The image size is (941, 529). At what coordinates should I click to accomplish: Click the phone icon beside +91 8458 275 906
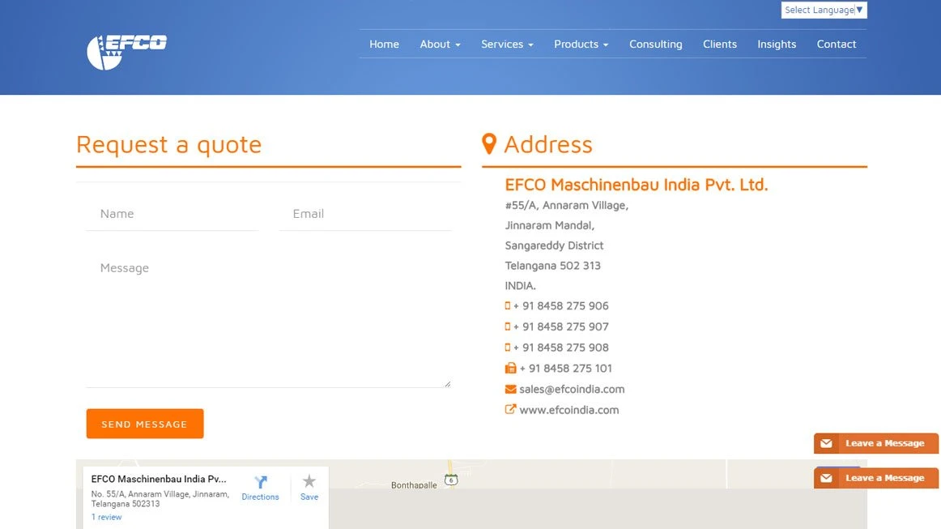pyautogui.click(x=507, y=305)
